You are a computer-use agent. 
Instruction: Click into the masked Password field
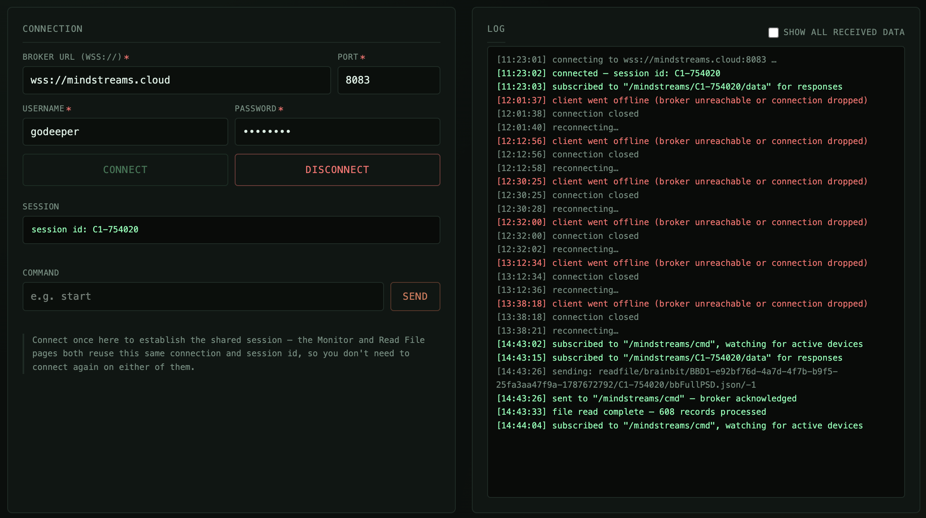tap(337, 132)
